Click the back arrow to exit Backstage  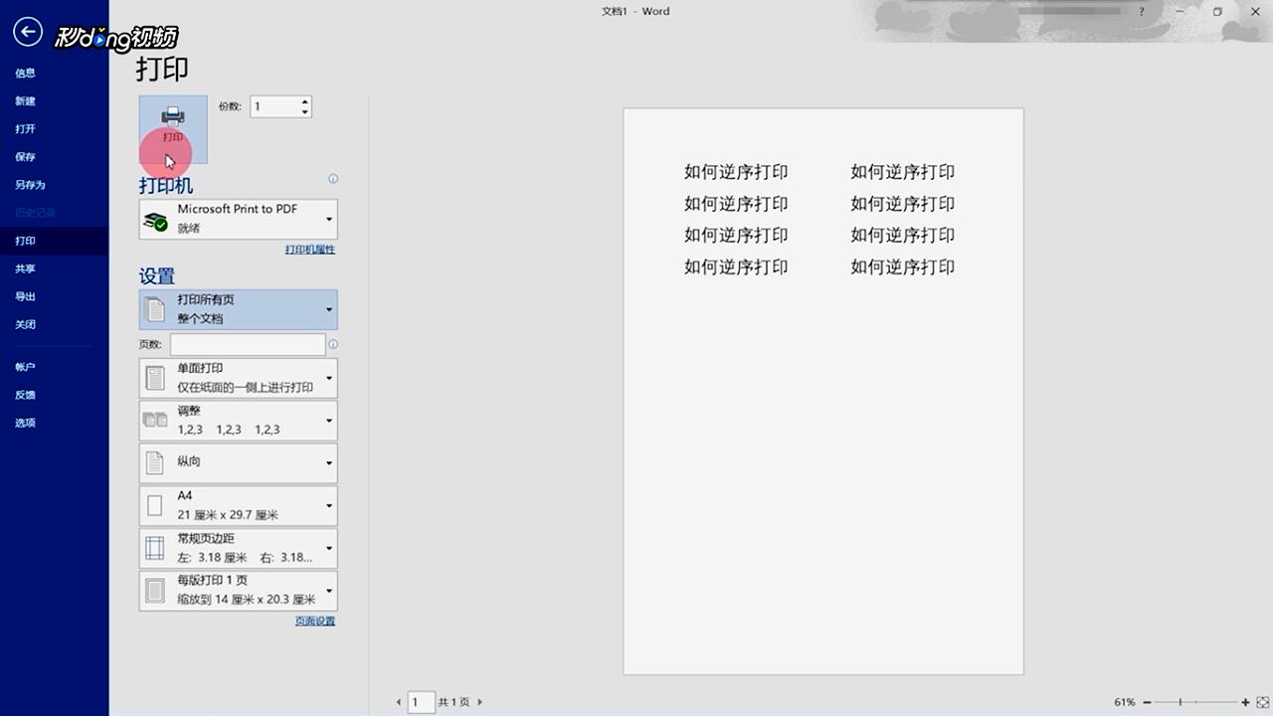point(28,33)
